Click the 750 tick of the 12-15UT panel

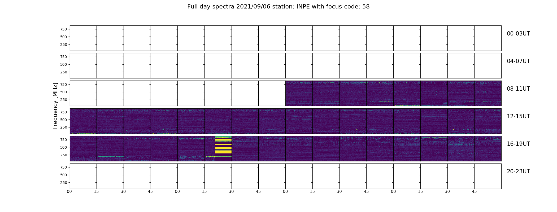(x=63, y=112)
